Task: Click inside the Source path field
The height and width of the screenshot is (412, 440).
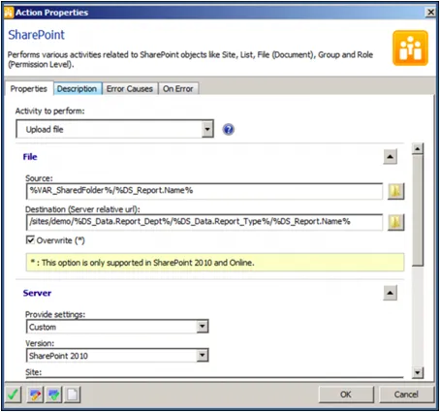Action: point(204,191)
